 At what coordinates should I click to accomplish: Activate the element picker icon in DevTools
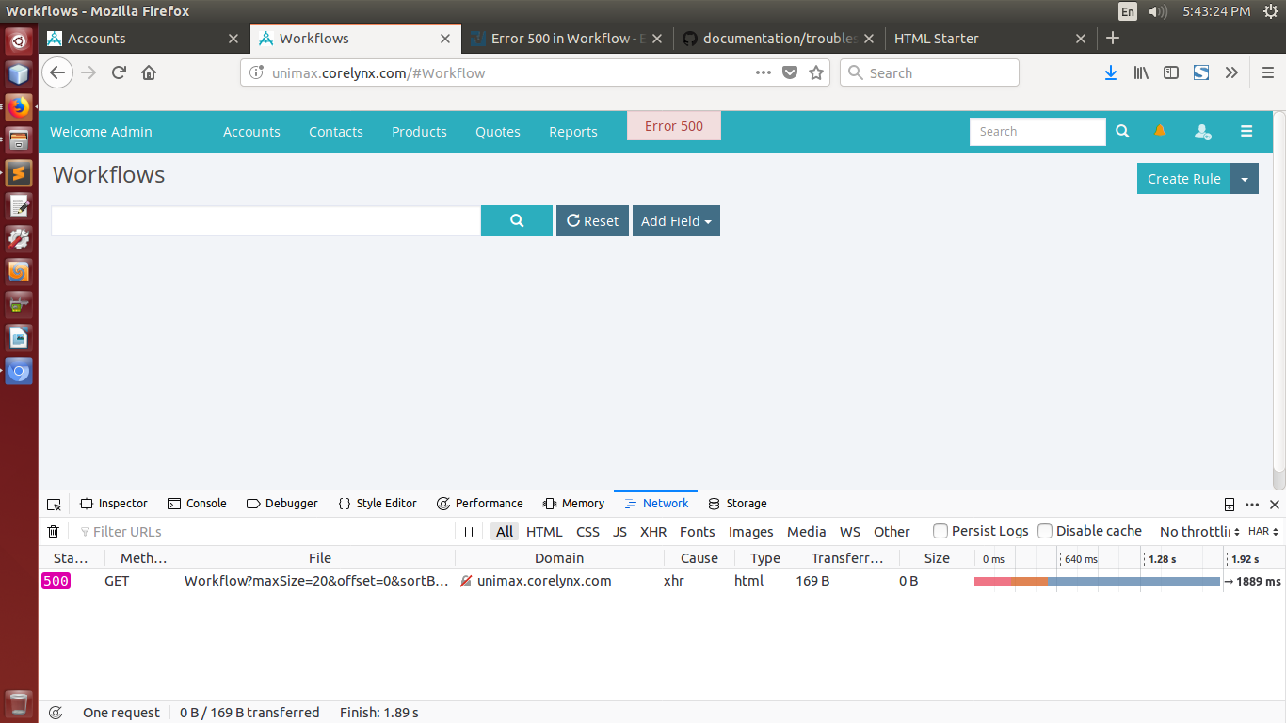click(54, 504)
